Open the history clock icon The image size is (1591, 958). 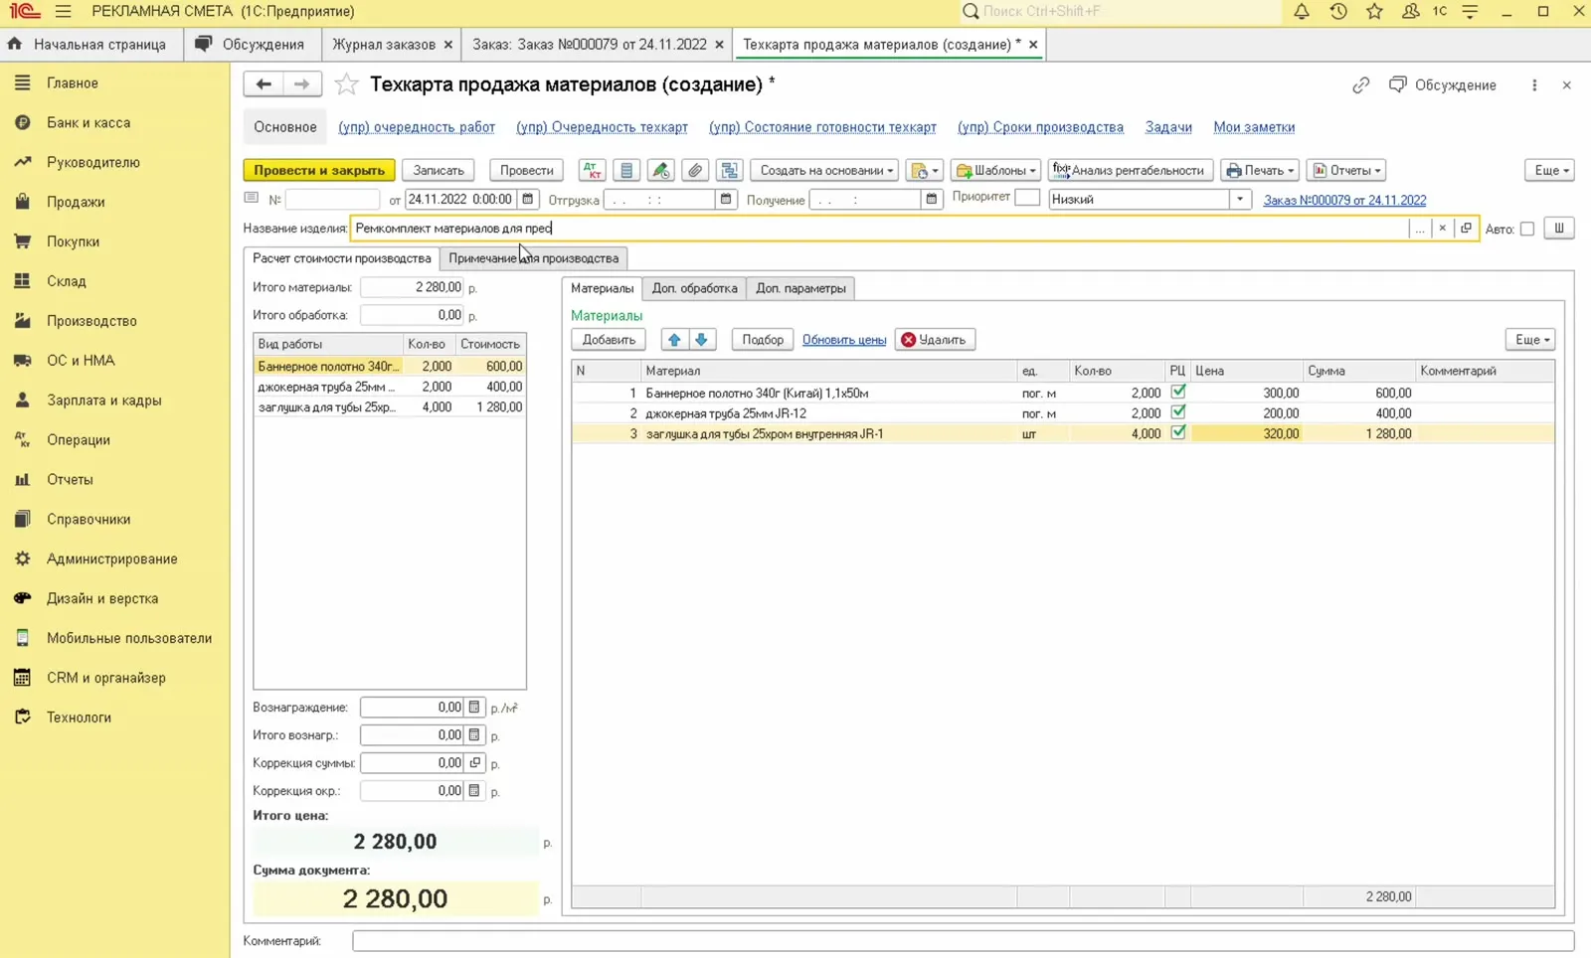click(1338, 12)
